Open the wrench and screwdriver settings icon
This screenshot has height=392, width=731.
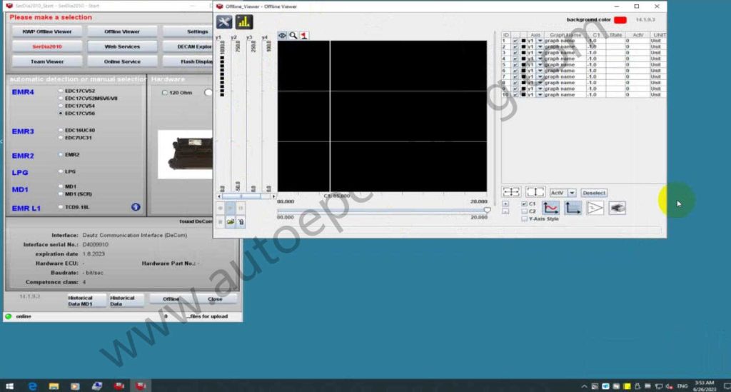(224, 22)
